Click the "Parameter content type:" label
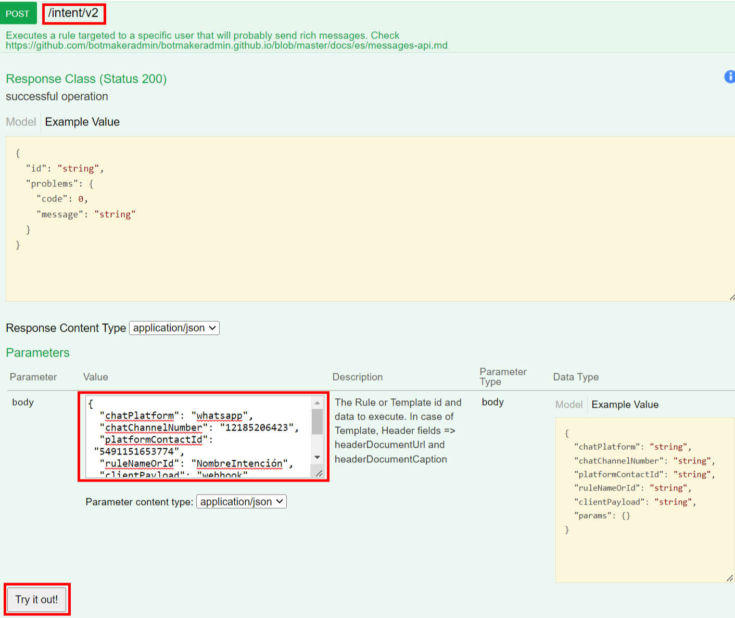 140,502
